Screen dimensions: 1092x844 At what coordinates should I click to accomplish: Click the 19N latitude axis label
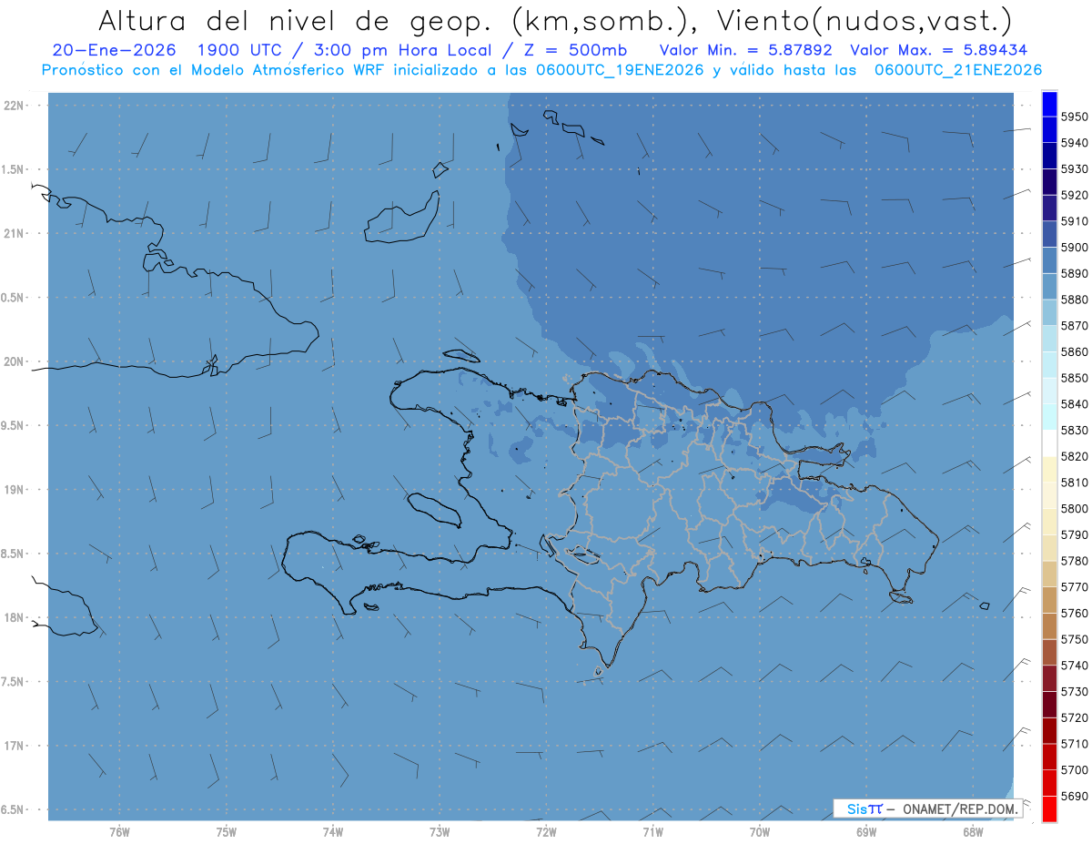pyautogui.click(x=15, y=490)
